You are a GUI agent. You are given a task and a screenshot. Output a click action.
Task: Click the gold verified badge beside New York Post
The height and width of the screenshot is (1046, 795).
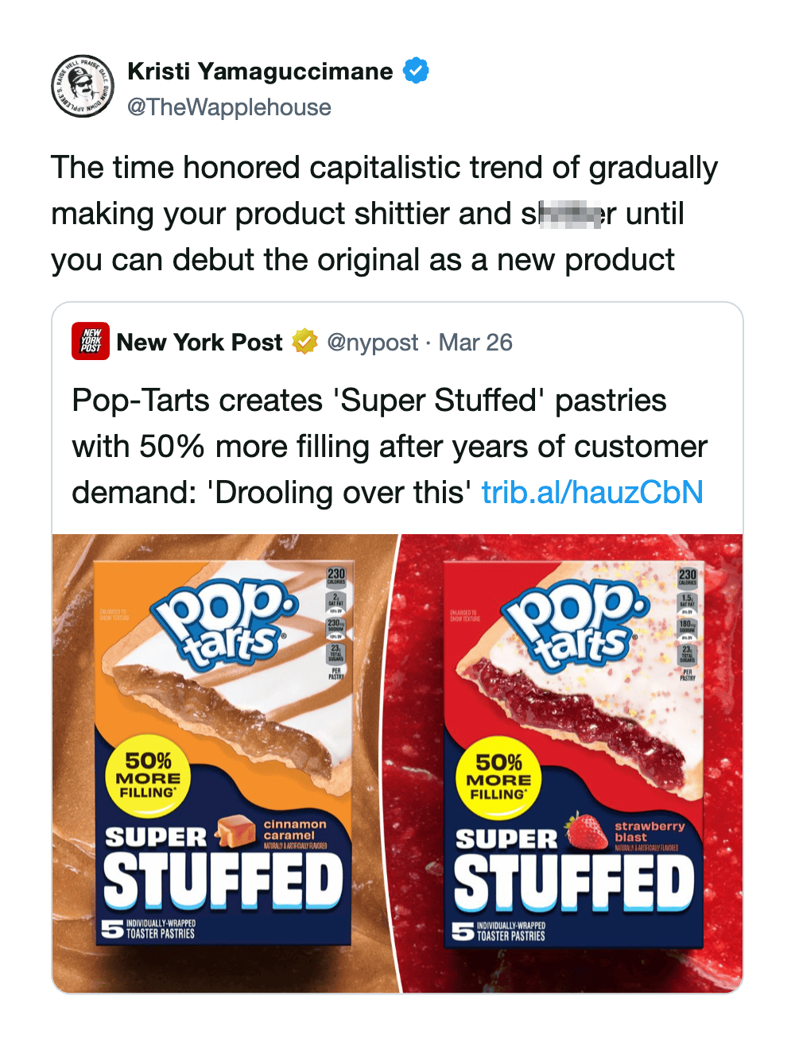tap(304, 342)
